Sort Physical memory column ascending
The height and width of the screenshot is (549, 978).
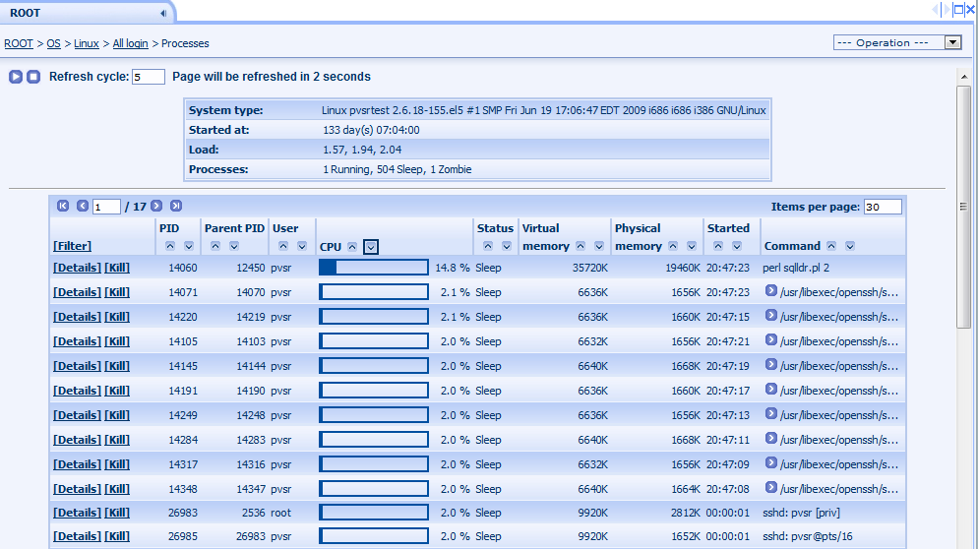[673, 246]
